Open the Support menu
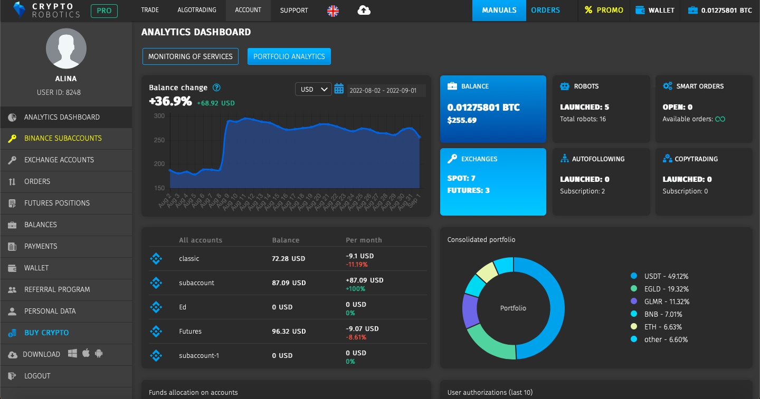Viewport: 760px width, 399px height. (x=294, y=10)
